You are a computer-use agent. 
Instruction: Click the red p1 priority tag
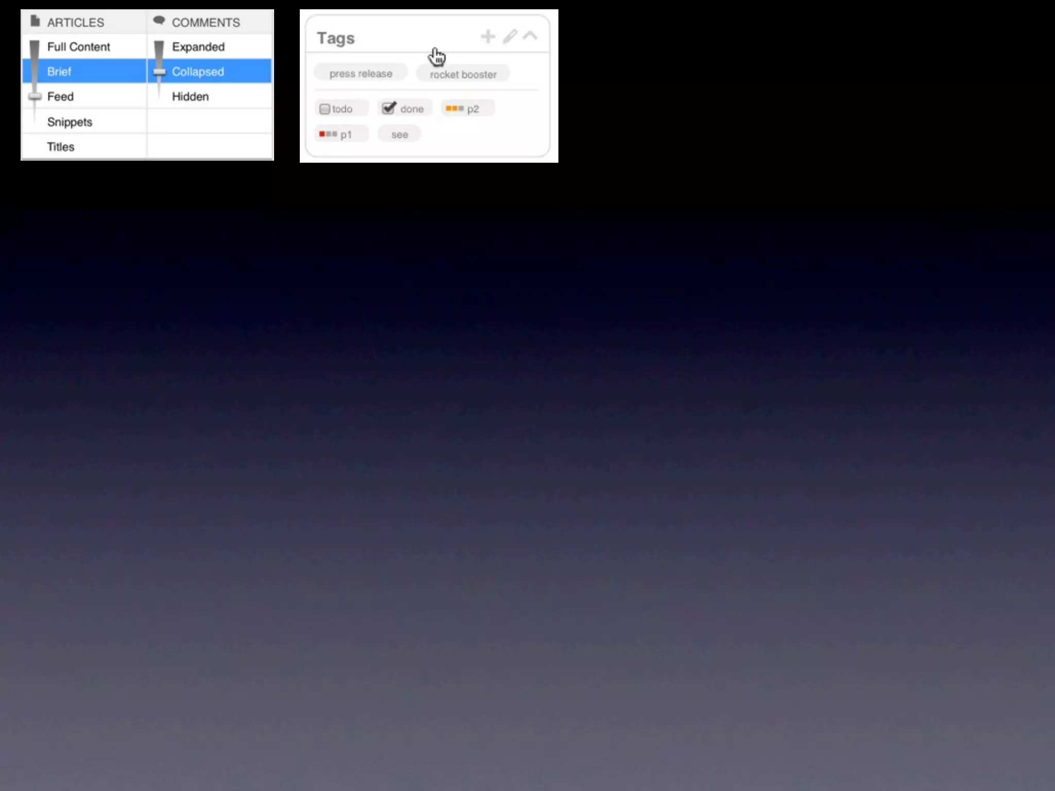[x=341, y=134]
